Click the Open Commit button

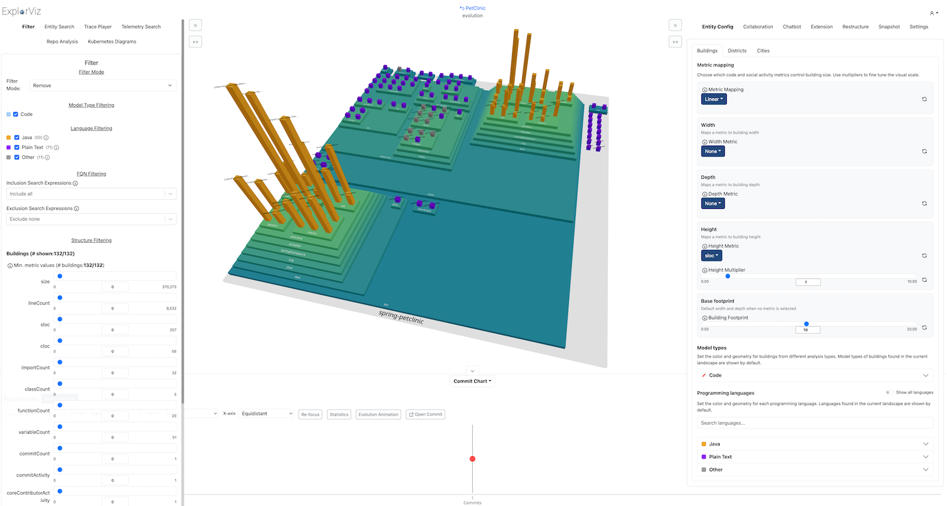point(426,415)
